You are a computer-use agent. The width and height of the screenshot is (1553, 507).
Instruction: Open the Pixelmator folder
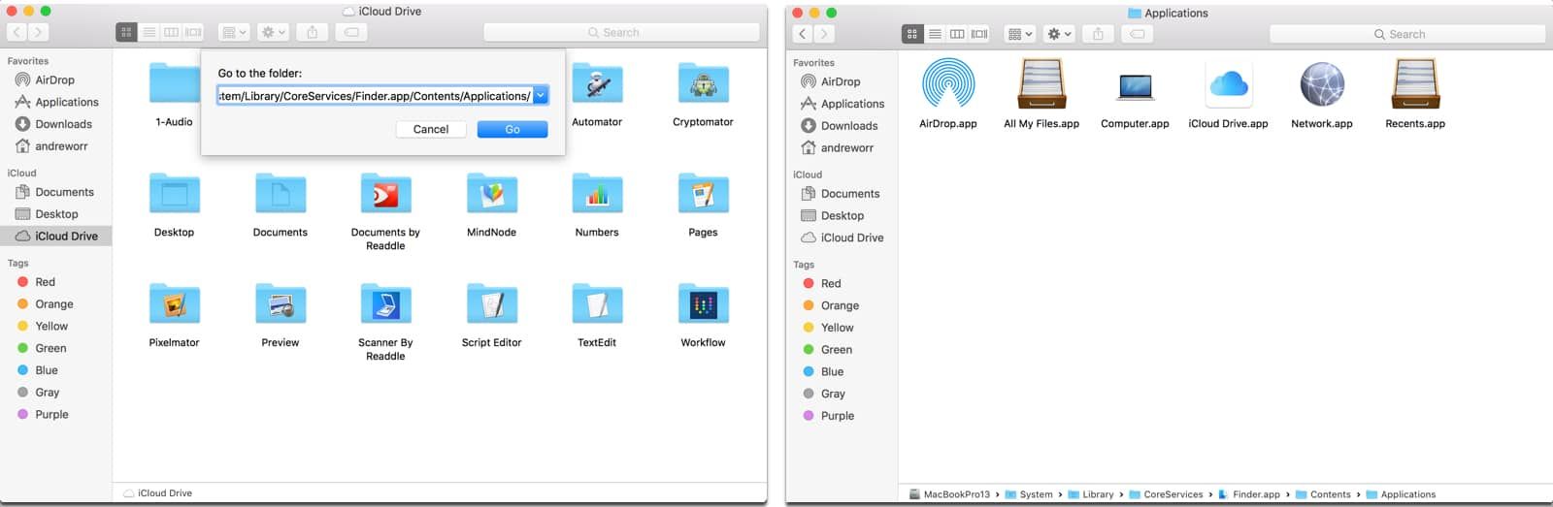pyautogui.click(x=174, y=303)
